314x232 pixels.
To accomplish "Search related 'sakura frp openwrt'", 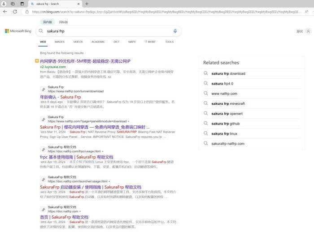I will (x=227, y=114).
